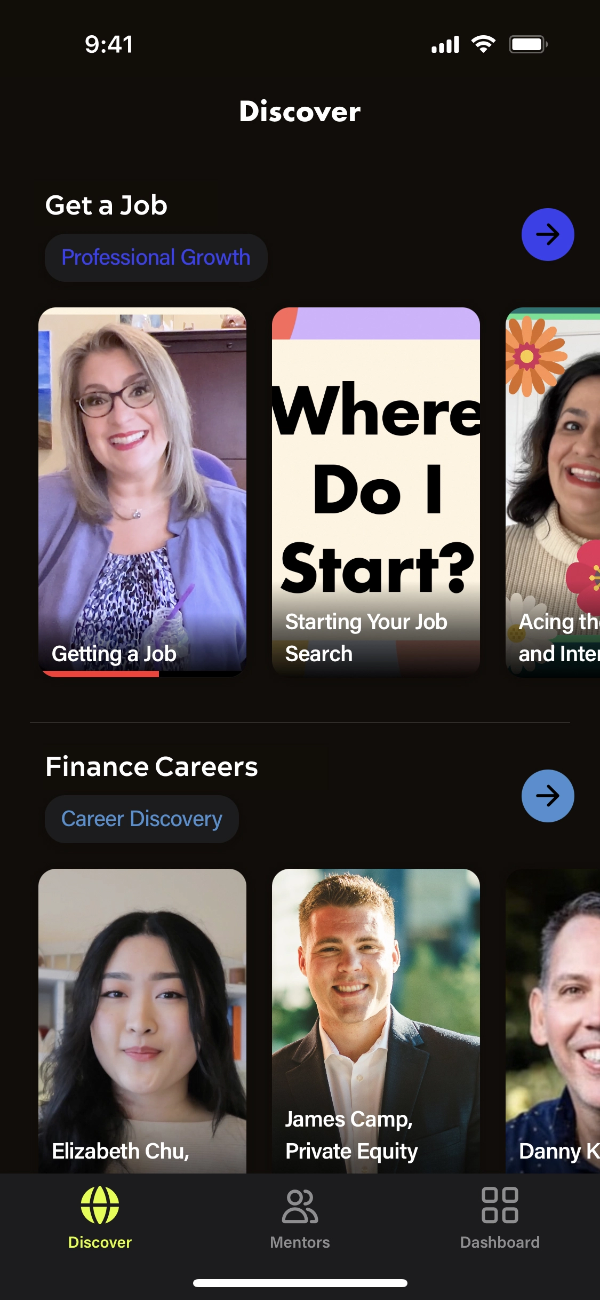The width and height of the screenshot is (600, 1300).
Task: Tap the Dashboard grid icon
Action: [500, 1205]
